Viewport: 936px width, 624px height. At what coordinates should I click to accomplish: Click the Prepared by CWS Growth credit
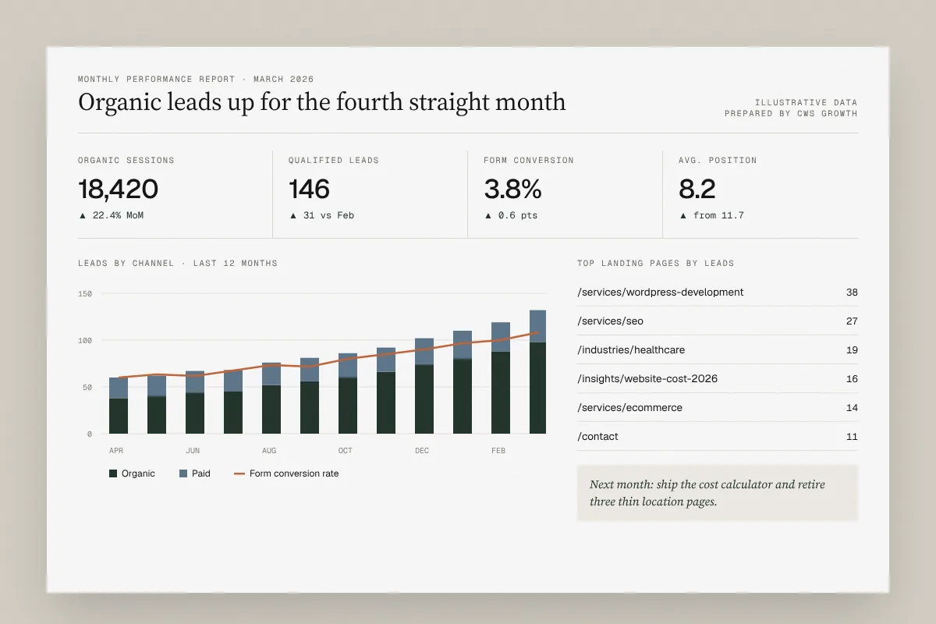click(x=791, y=113)
